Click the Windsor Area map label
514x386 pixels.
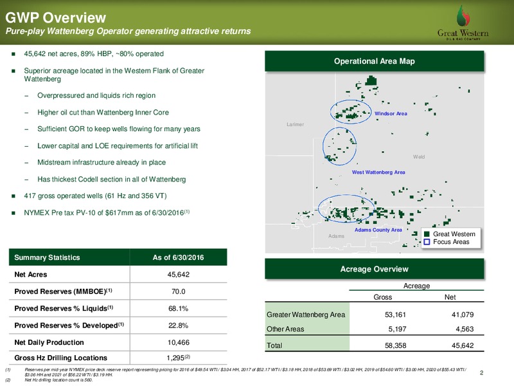391,114
